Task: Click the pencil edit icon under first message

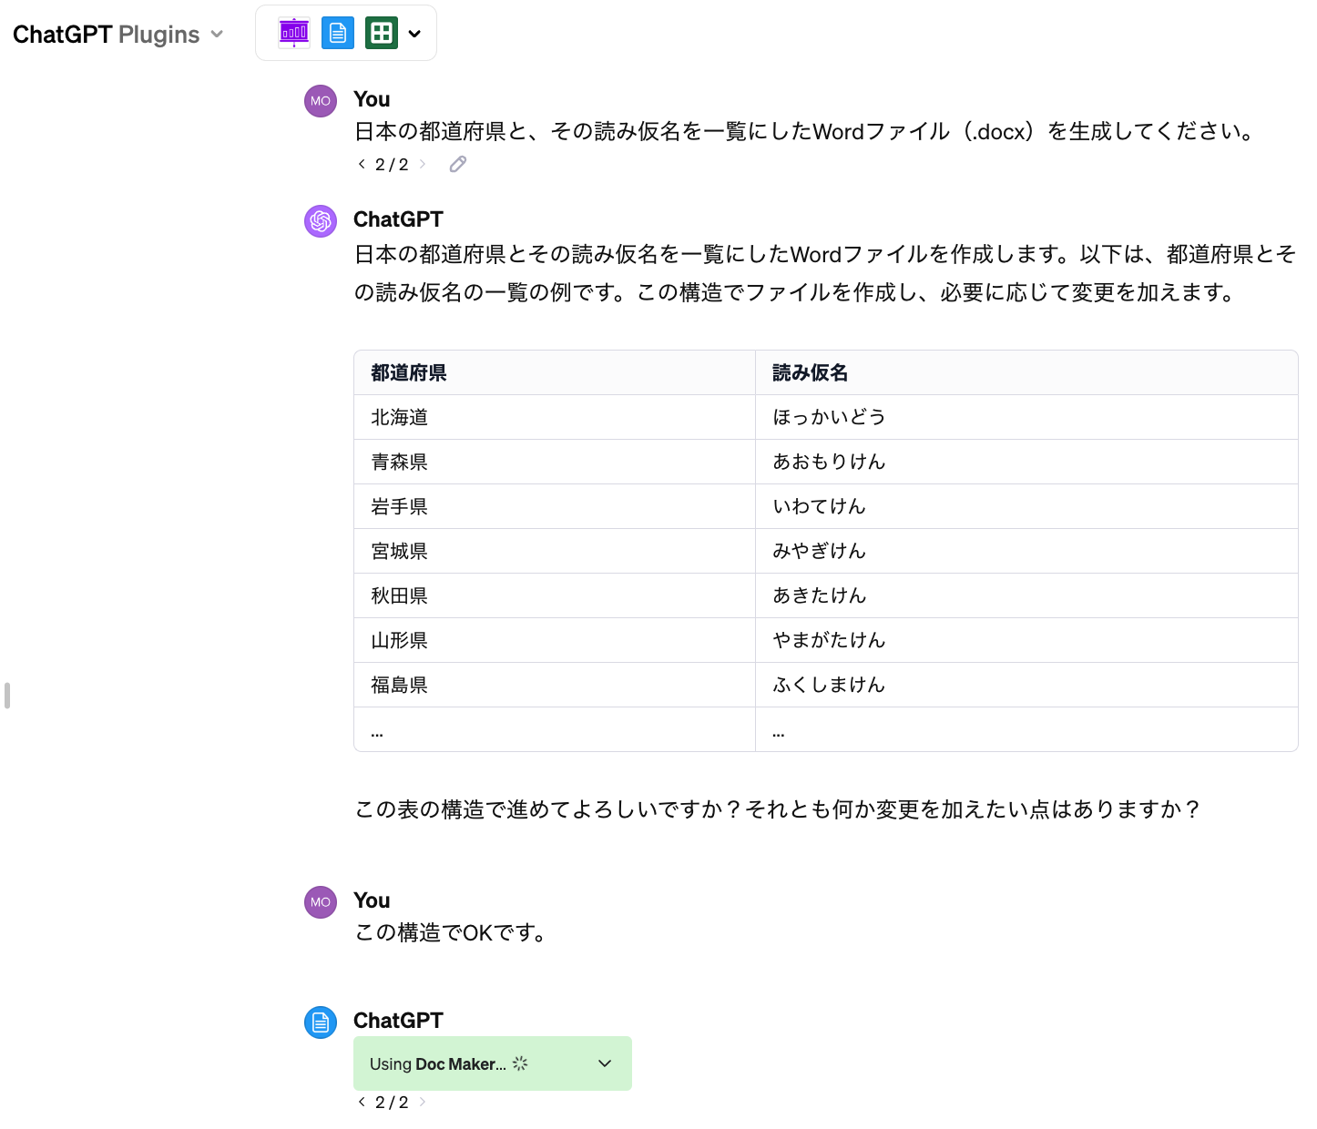Action: point(458,164)
